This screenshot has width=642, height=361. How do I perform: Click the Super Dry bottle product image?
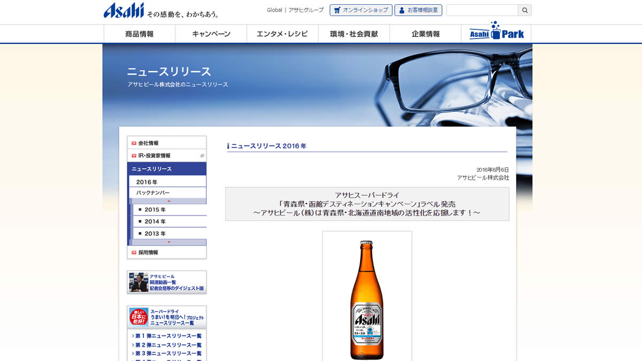[367, 299]
